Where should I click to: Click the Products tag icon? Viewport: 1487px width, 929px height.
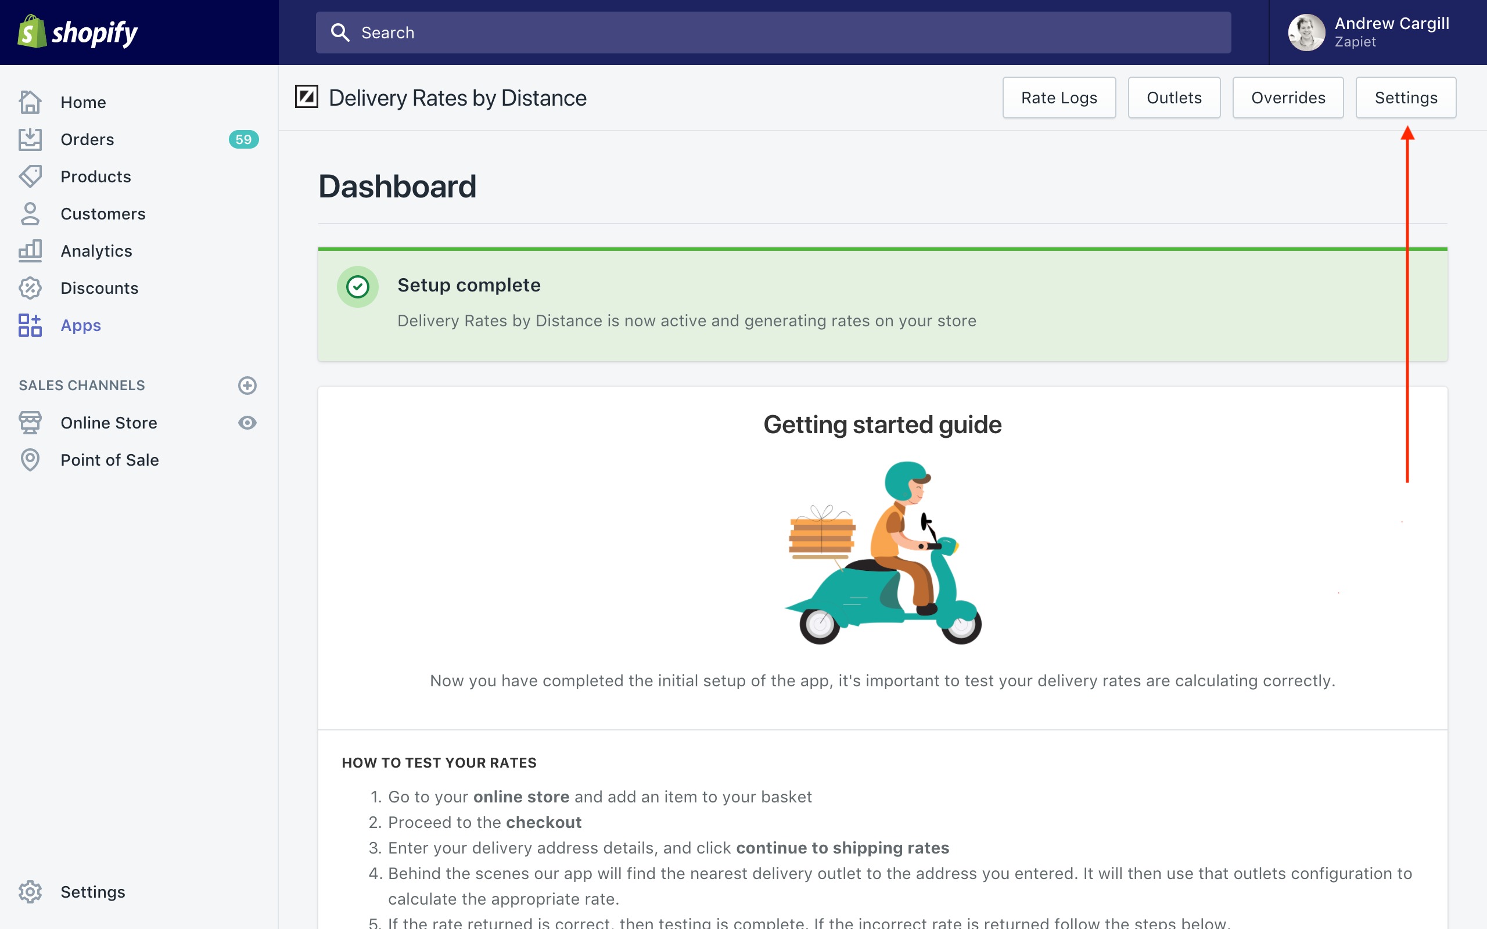pos(30,177)
